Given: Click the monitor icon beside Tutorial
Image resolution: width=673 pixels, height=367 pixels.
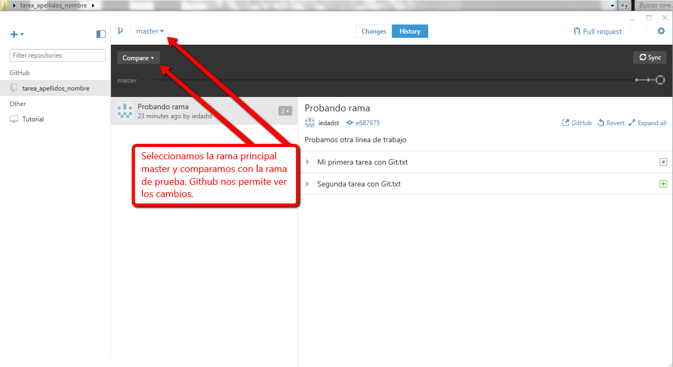Looking at the screenshot, I should click(14, 119).
